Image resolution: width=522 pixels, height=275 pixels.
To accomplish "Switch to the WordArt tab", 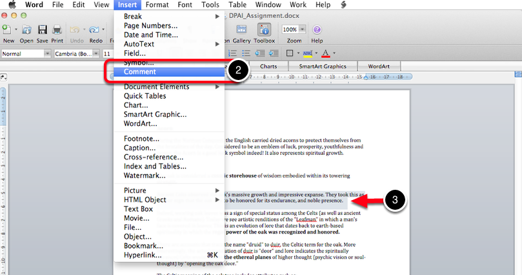I will click(x=379, y=66).
